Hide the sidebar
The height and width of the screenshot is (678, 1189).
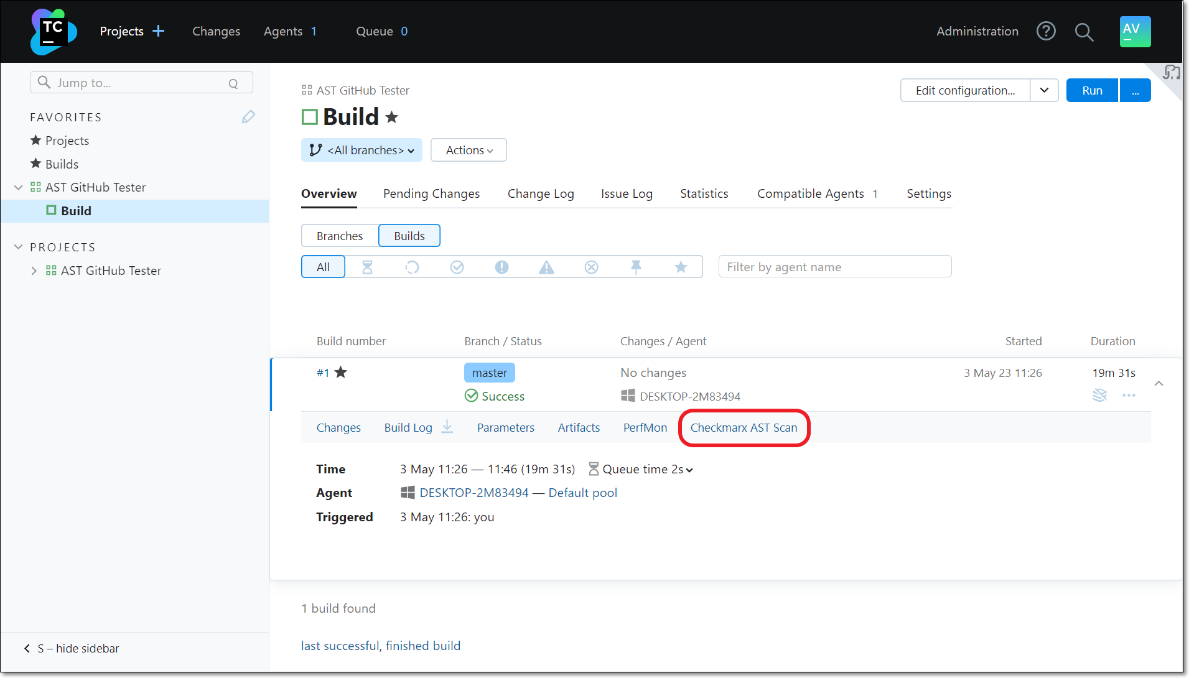point(72,648)
